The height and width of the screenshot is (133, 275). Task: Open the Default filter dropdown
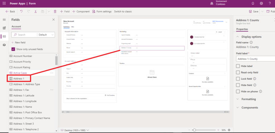click(46, 35)
